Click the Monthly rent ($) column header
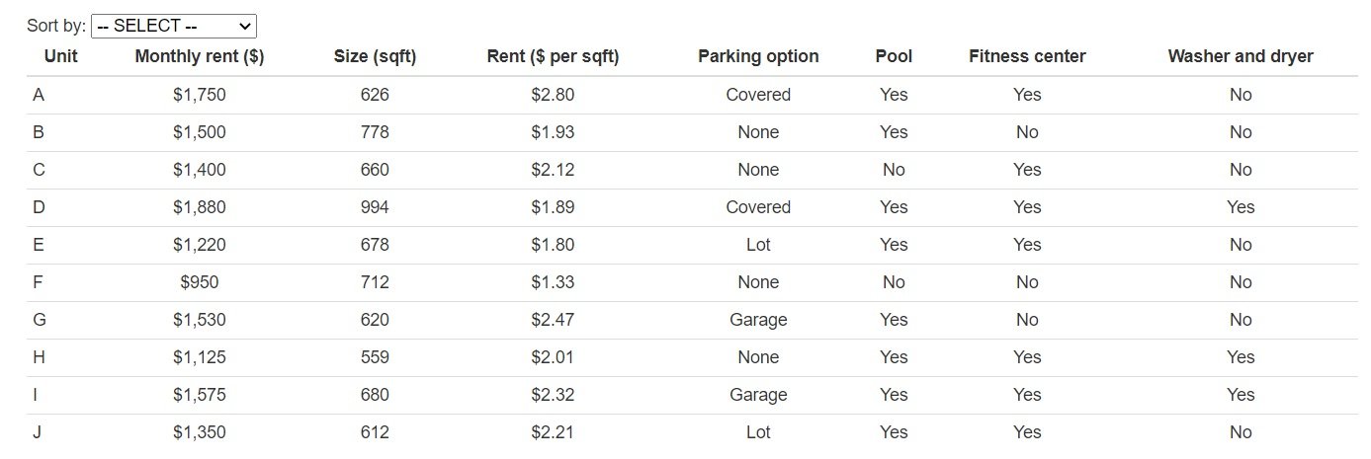 pos(200,56)
